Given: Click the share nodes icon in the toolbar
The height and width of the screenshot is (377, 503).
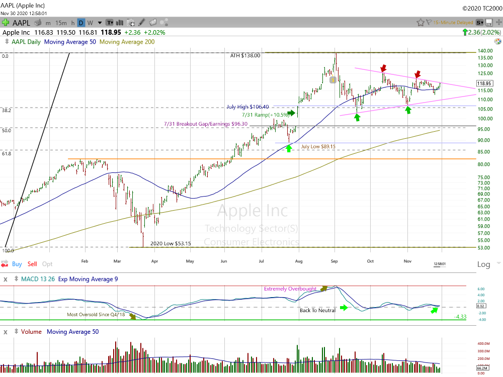Looking at the screenshot, I should pos(164,22).
